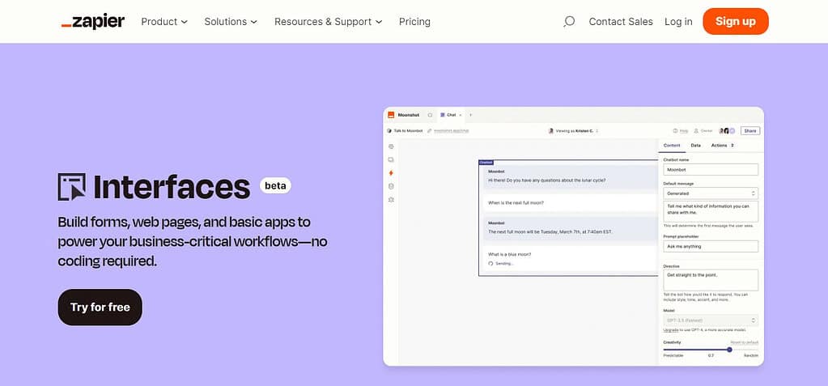Click the collaborator avatars next to Share
The width and height of the screenshot is (828, 386).
(727, 130)
